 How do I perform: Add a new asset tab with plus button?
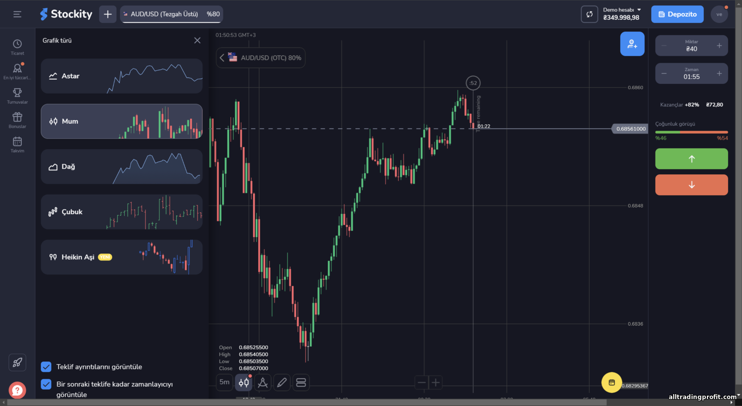pos(107,14)
